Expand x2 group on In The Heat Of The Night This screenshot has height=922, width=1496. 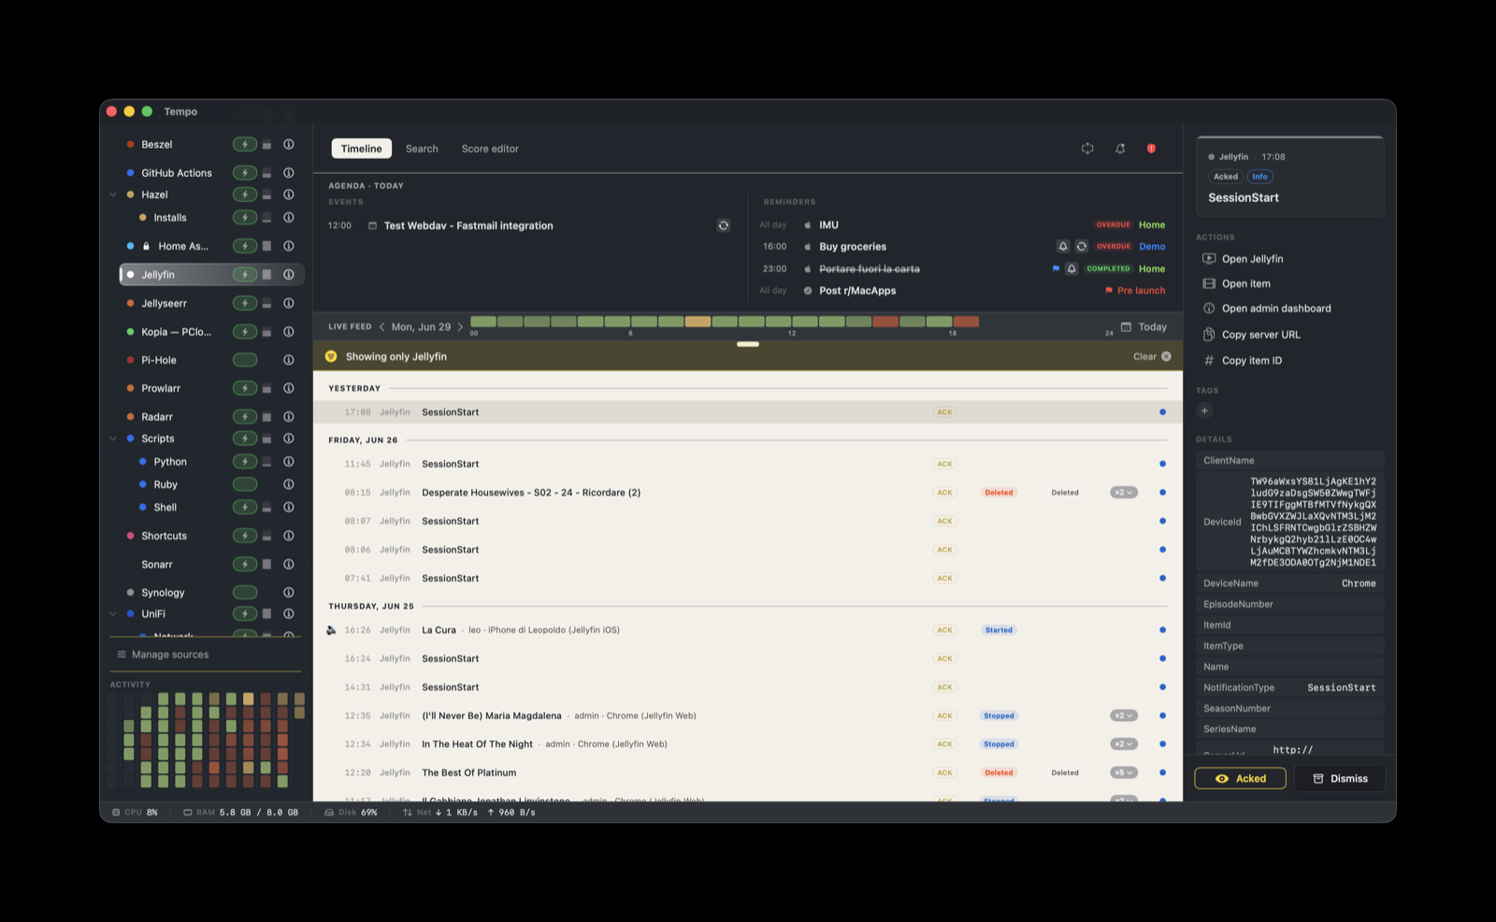1124,744
